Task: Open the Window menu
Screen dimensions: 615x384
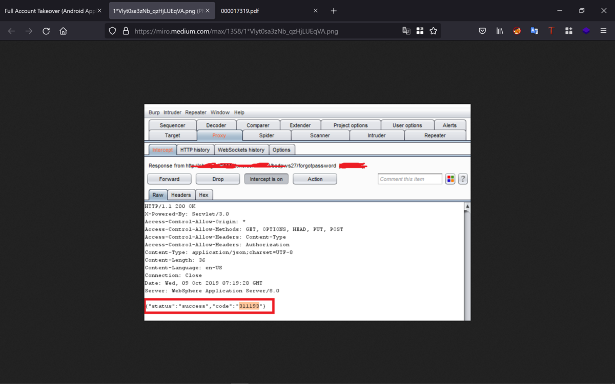Action: coord(220,113)
